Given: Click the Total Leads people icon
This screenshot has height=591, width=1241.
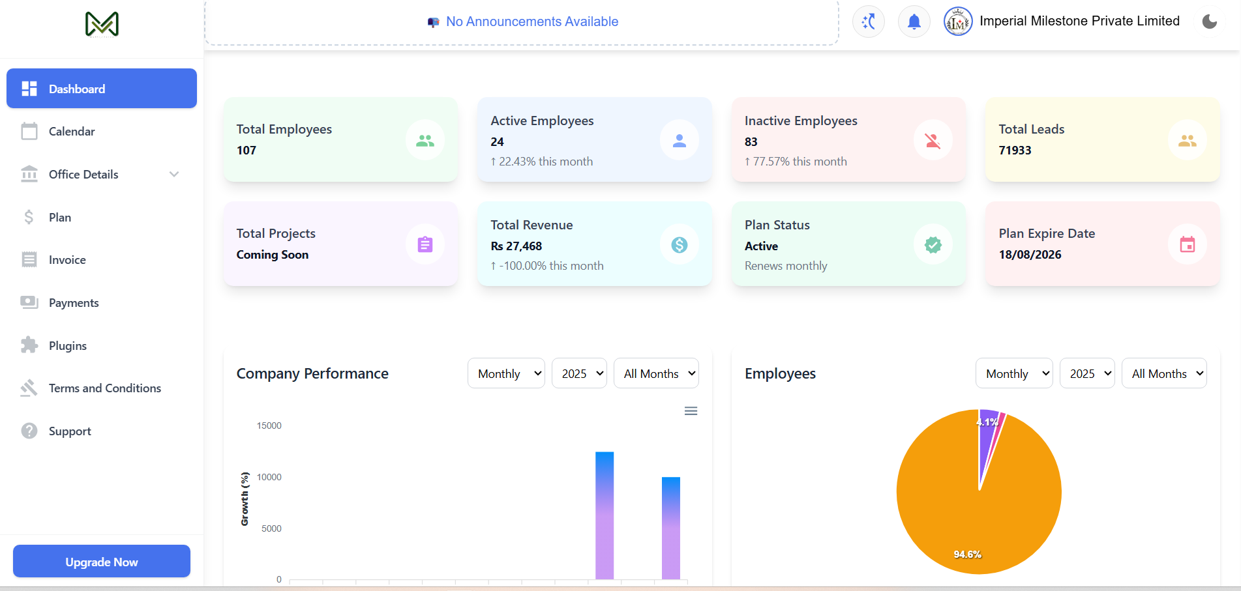Looking at the screenshot, I should (1187, 139).
